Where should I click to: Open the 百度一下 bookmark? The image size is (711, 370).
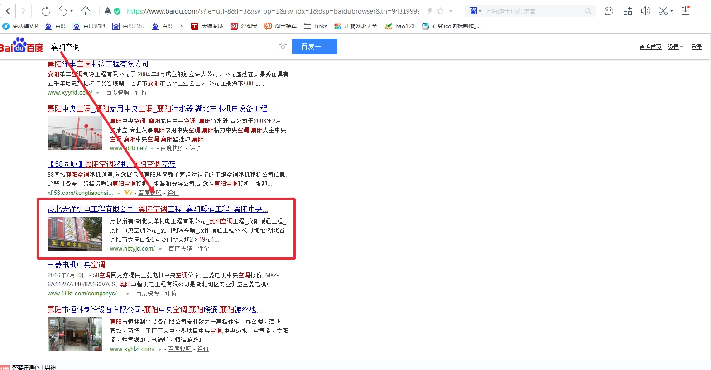pos(168,26)
